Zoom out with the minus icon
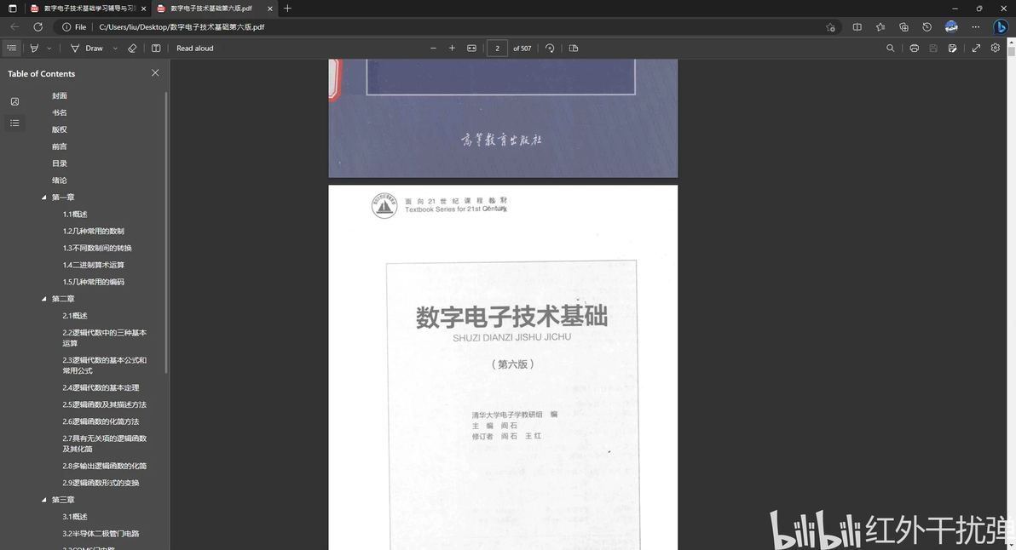1016x550 pixels. pyautogui.click(x=434, y=48)
